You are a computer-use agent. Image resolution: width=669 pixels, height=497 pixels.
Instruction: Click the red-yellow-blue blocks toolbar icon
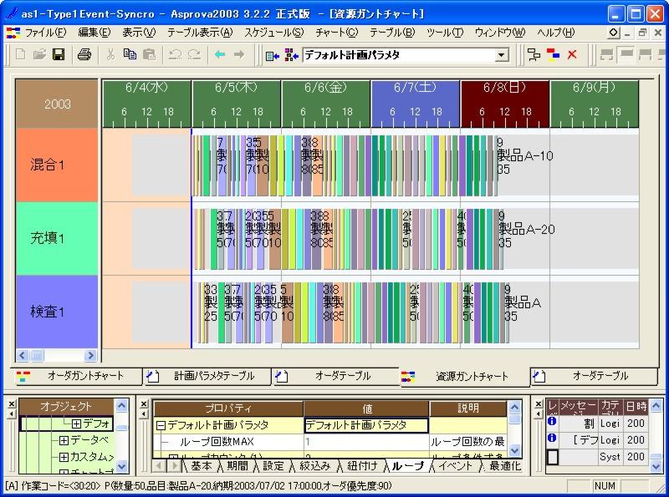553,55
